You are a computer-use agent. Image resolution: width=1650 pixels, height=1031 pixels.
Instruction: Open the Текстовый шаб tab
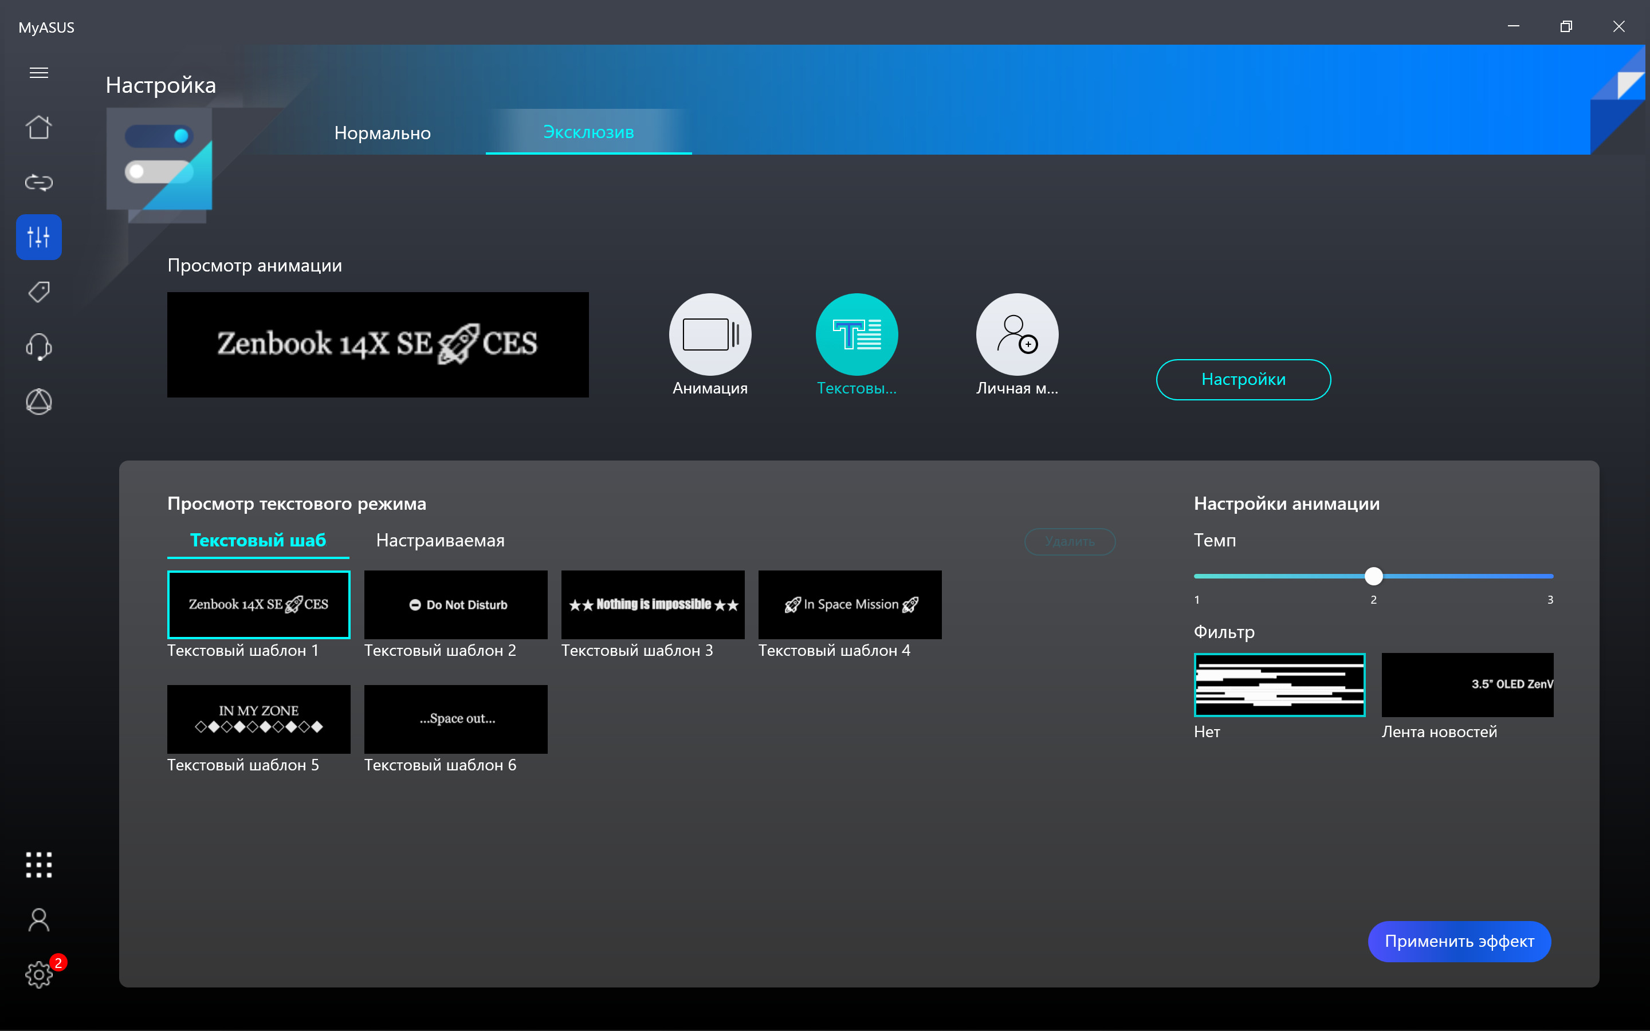tap(258, 541)
